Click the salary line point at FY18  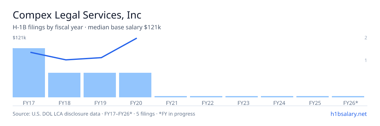pos(66,60)
